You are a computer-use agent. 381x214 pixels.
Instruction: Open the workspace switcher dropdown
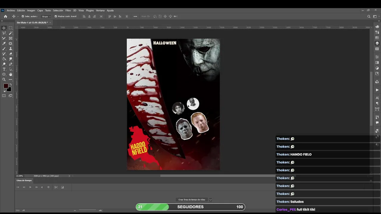click(x=376, y=16)
